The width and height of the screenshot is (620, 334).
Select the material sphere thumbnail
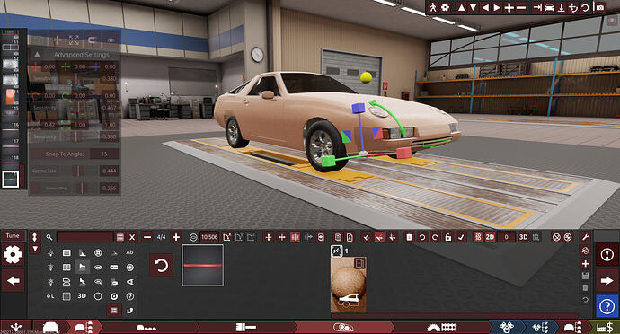click(349, 285)
